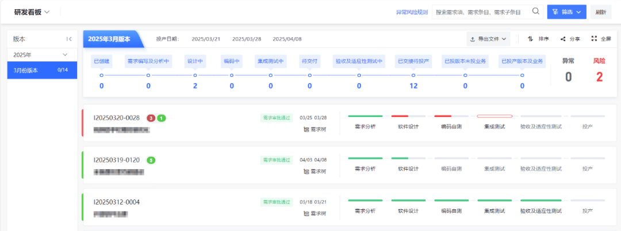621x231 pixels.
Task: Open 异常风险规则 link
Action: click(412, 12)
